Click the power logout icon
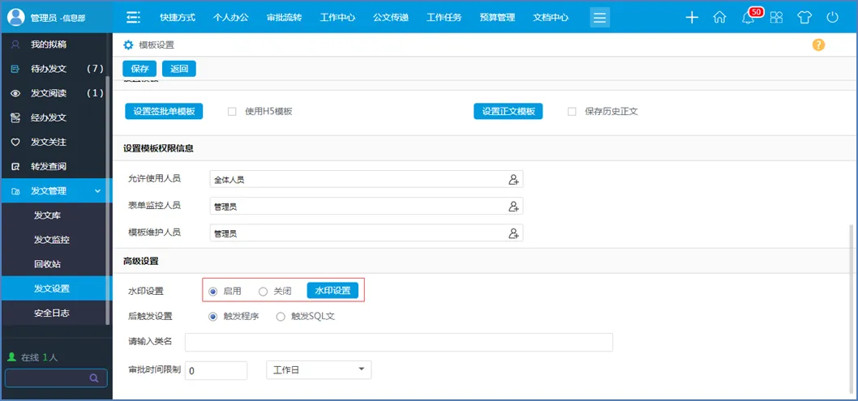 click(832, 18)
